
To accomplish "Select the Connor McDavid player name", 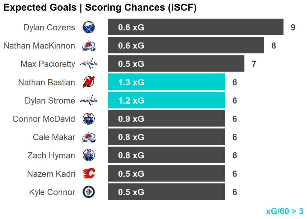I will pos(44,119).
